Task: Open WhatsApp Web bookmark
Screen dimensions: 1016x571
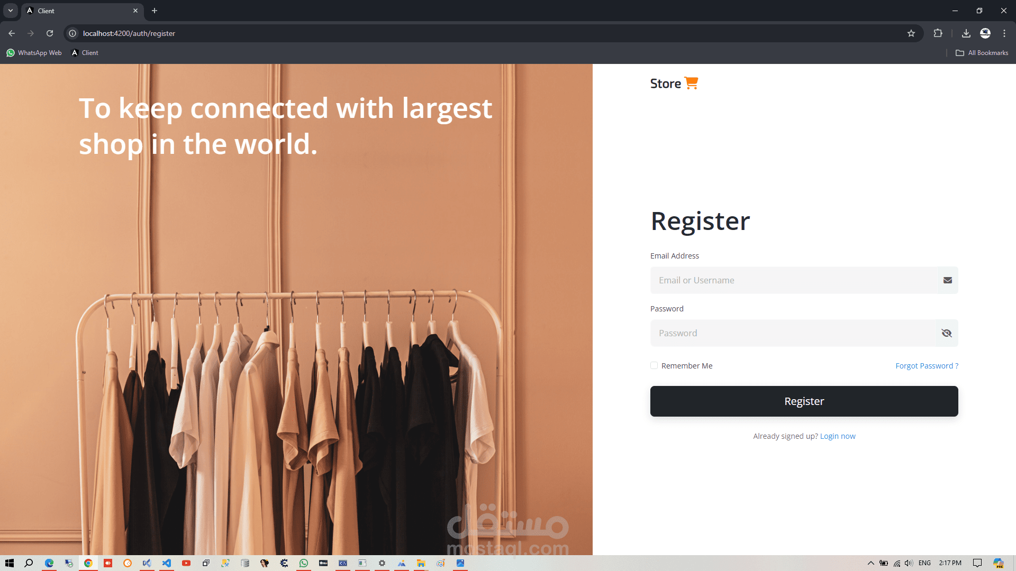Action: [x=34, y=53]
